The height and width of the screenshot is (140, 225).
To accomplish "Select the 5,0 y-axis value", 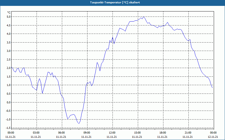I will pos(9,17).
